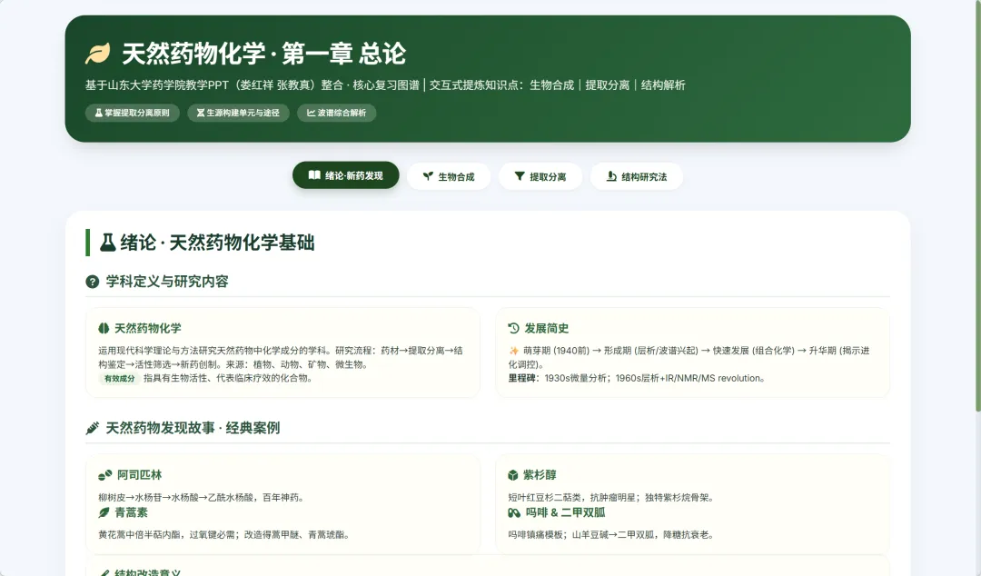Click the pen icon beside 天然药物发现故事
This screenshot has height=576, width=981.
(x=93, y=428)
